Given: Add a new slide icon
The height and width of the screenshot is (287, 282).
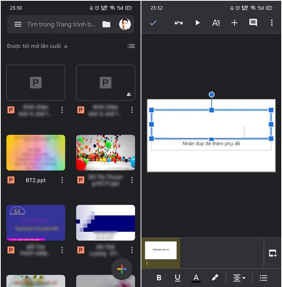Looking at the screenshot, I should [273, 253].
